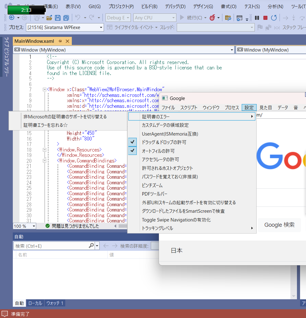Click the green no-issues checkmark icon
The height and width of the screenshot is (318, 306).
(47, 226)
